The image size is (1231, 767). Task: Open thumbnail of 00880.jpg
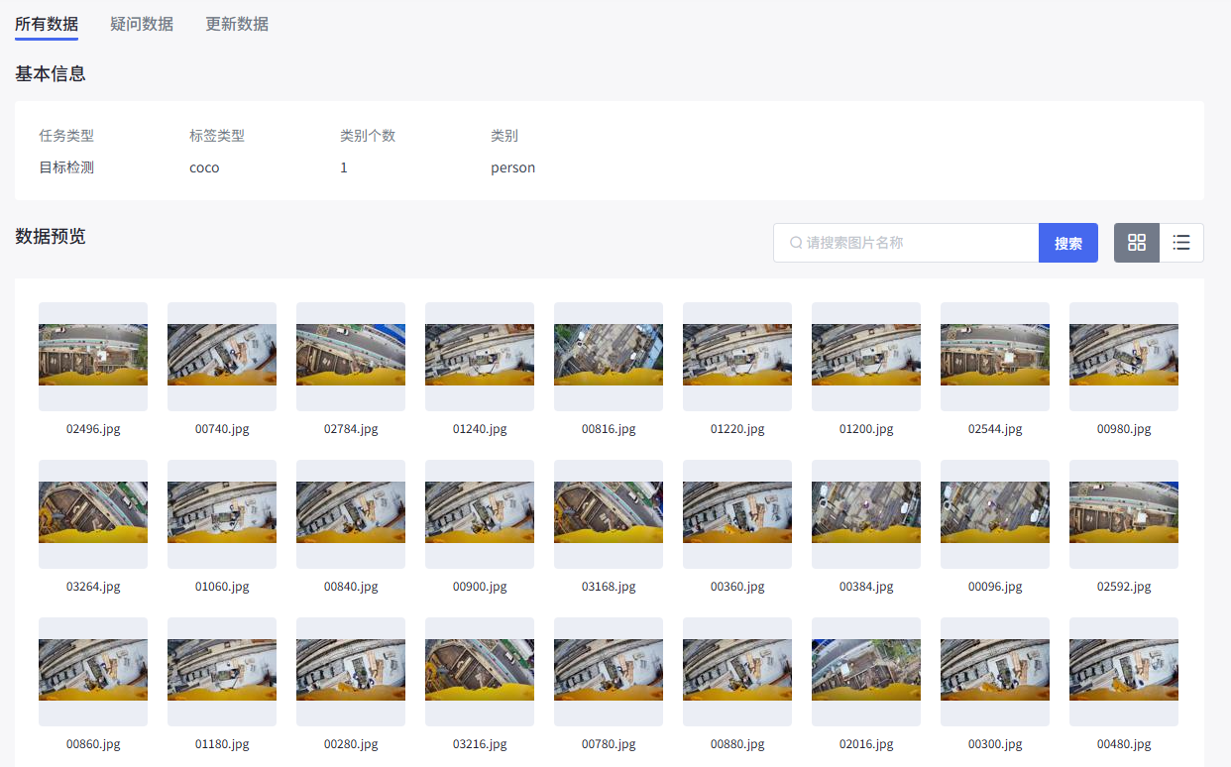(x=737, y=672)
